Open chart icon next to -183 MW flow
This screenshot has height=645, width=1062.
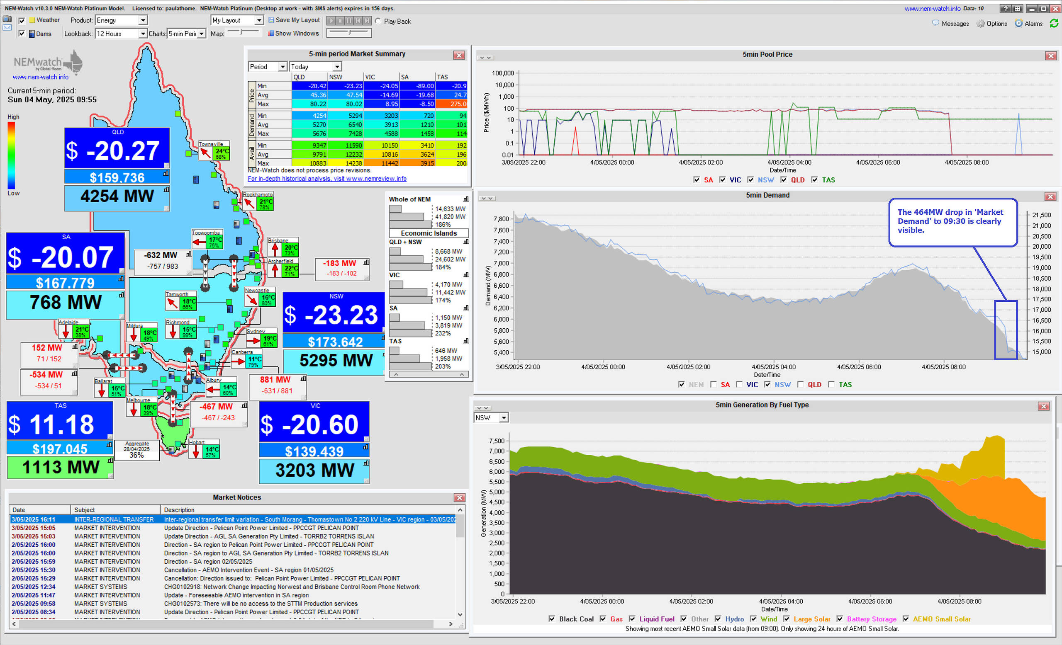click(x=366, y=262)
